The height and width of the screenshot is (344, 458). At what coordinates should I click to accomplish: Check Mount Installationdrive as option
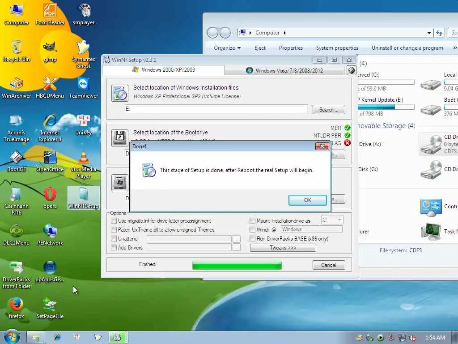(x=252, y=220)
